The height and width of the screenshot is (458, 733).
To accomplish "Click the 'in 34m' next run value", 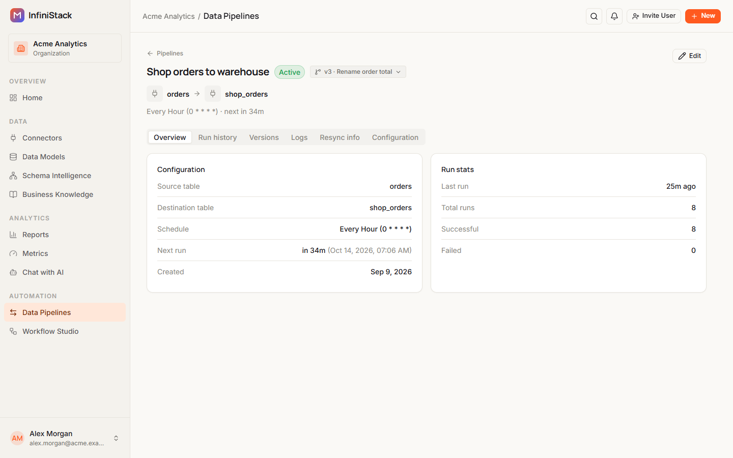I will [x=314, y=250].
